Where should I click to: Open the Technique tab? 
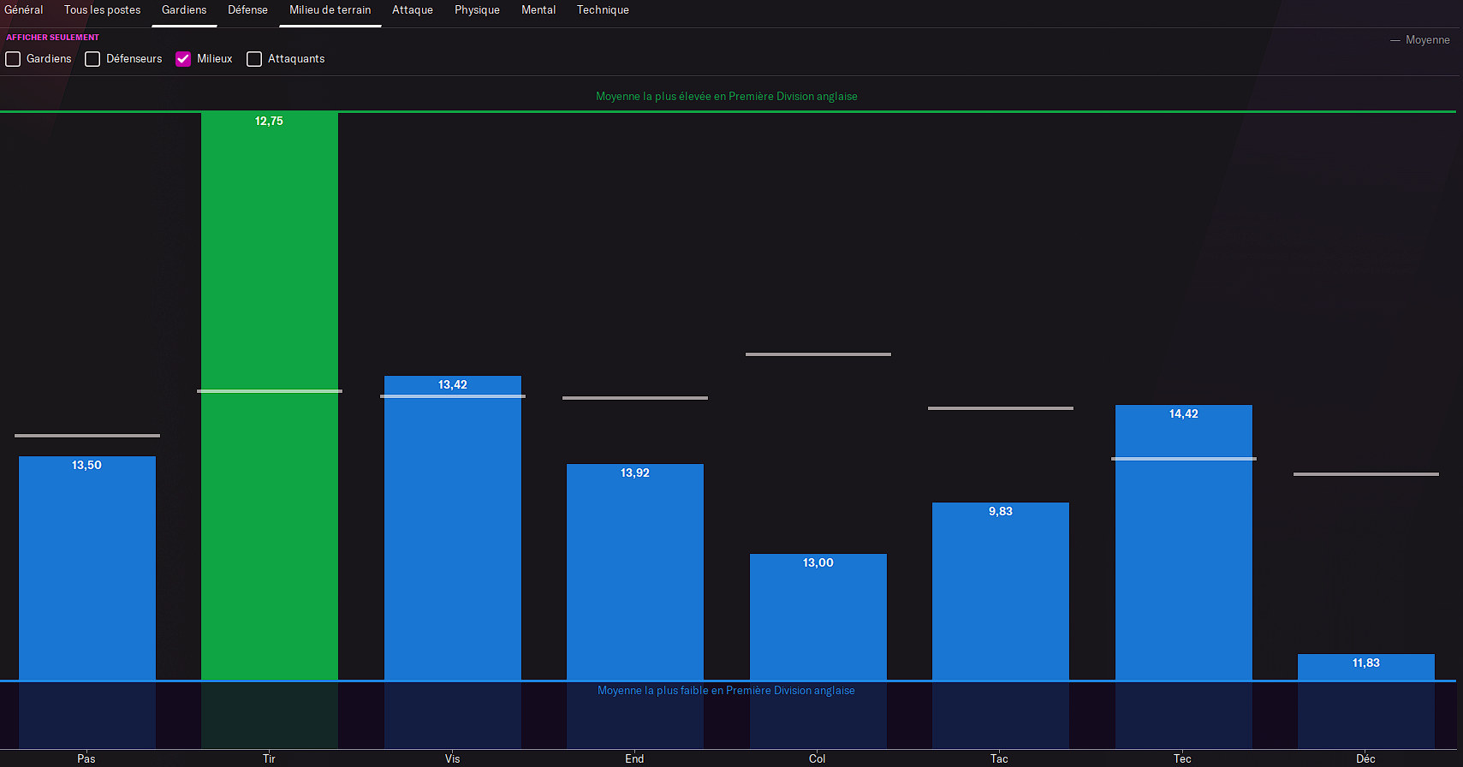pos(603,10)
